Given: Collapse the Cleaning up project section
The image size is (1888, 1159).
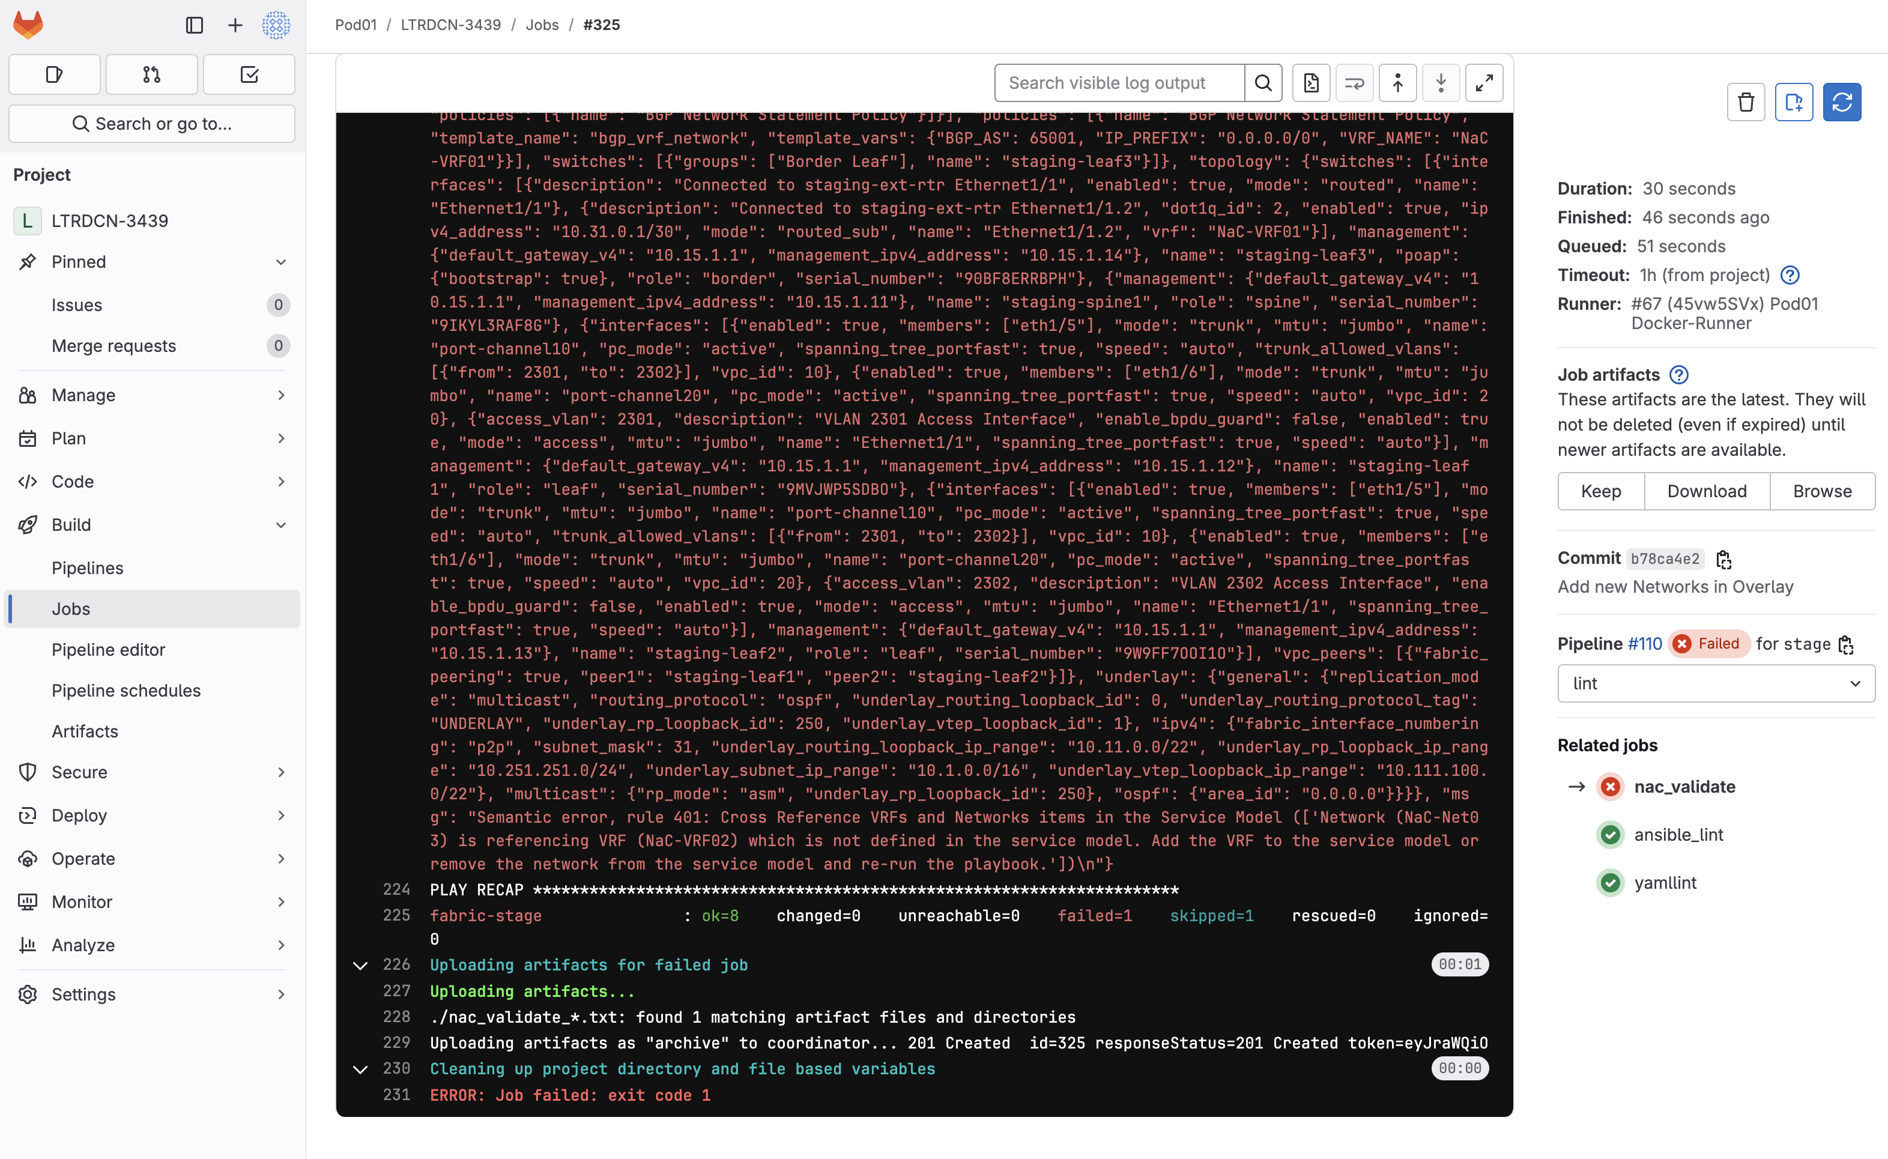Looking at the screenshot, I should (x=360, y=1070).
